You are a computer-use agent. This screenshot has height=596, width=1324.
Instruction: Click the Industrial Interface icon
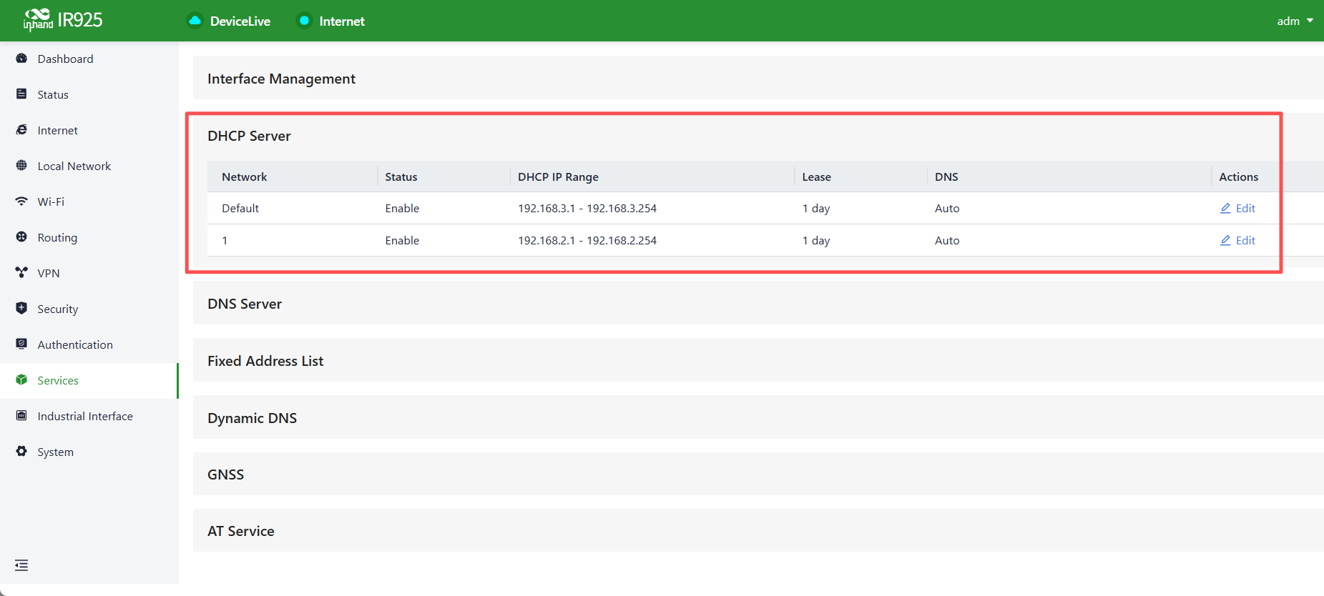(x=21, y=416)
